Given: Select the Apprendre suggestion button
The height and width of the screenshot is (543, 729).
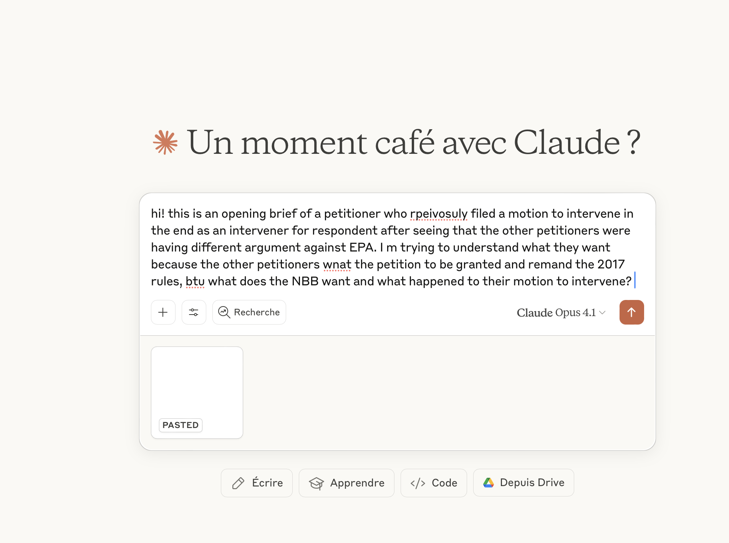Looking at the screenshot, I should pos(346,483).
